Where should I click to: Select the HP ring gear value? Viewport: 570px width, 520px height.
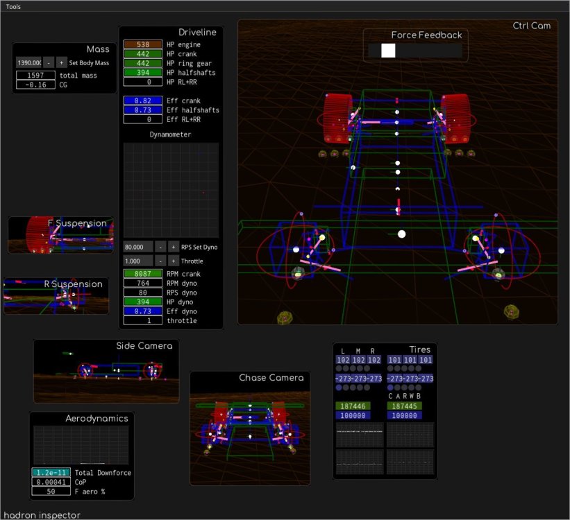[x=143, y=63]
